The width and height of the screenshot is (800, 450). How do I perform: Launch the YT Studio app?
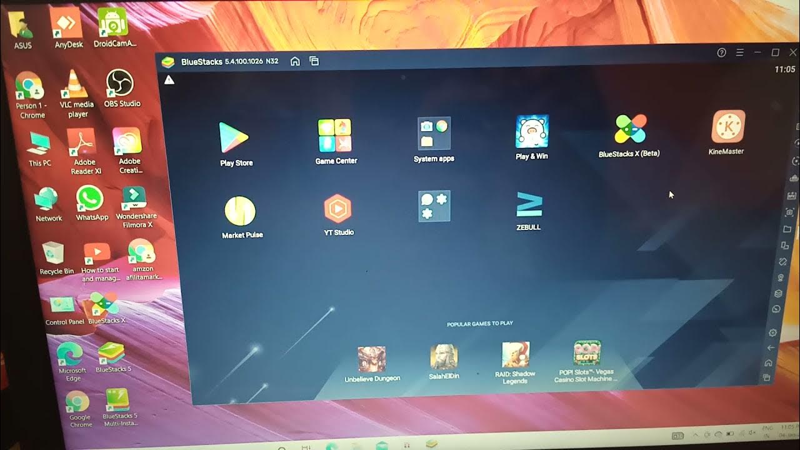point(338,209)
